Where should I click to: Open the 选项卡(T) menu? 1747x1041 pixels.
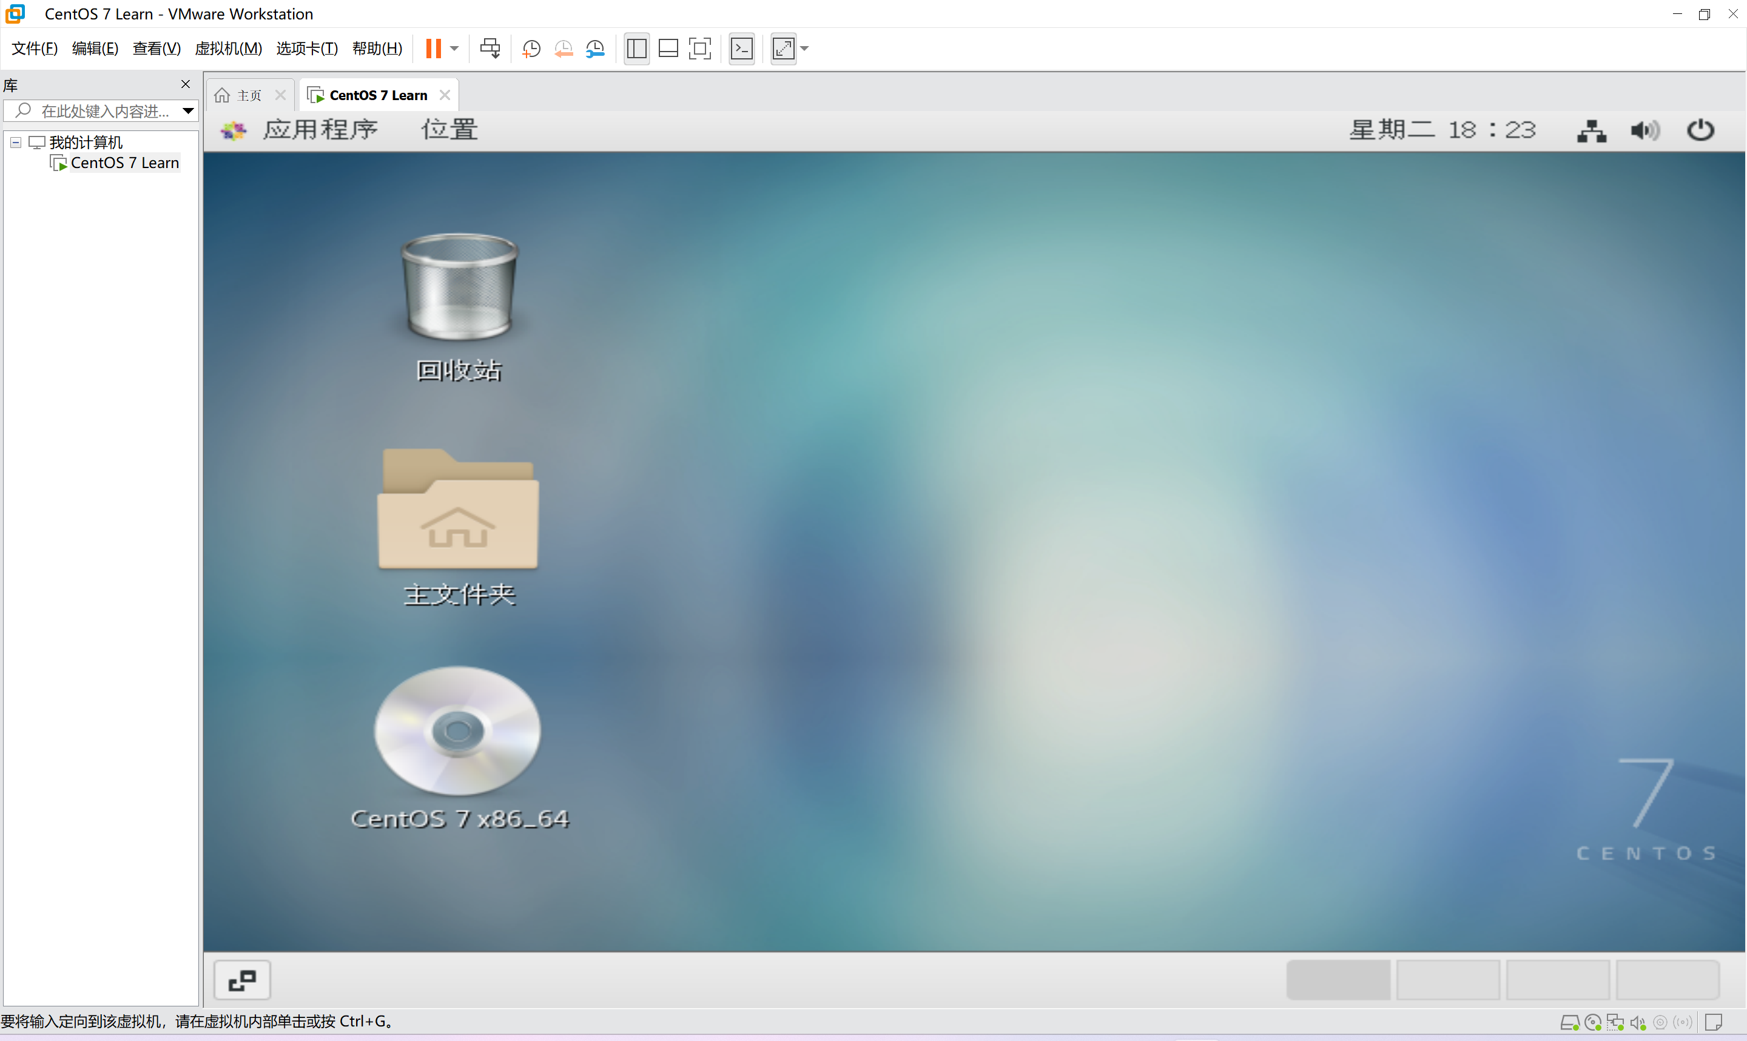[307, 49]
